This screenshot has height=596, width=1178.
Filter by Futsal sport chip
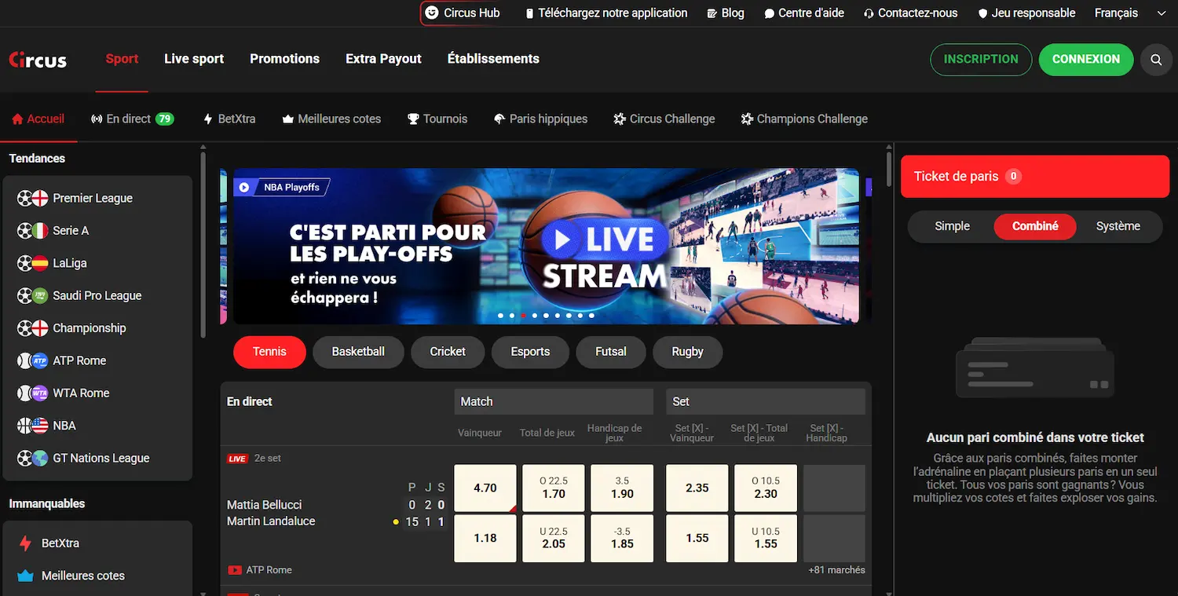611,352
